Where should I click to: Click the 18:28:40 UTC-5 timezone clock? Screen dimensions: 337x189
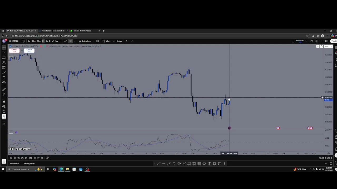[x=325, y=158]
